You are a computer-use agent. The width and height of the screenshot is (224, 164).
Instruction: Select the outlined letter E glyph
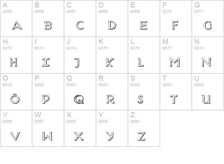(x=143, y=25)
